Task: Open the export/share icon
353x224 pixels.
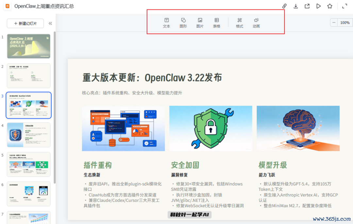Action: pyautogui.click(x=307, y=6)
